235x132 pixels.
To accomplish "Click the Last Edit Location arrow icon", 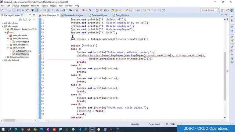I will click(145, 10).
